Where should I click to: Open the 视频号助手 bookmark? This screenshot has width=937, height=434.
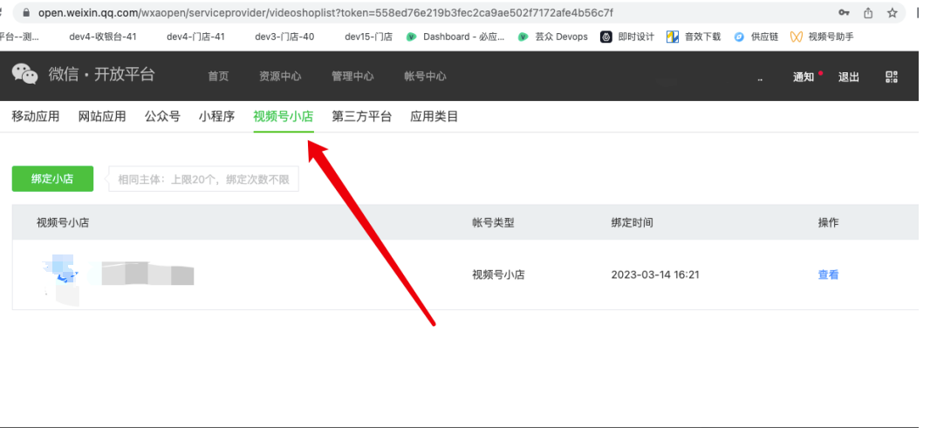(824, 37)
